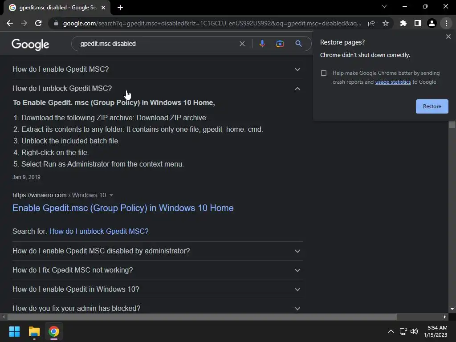The height and width of the screenshot is (342, 456).
Task: Expand Gpedit MSC disabled by administrator question
Action: [157, 251]
